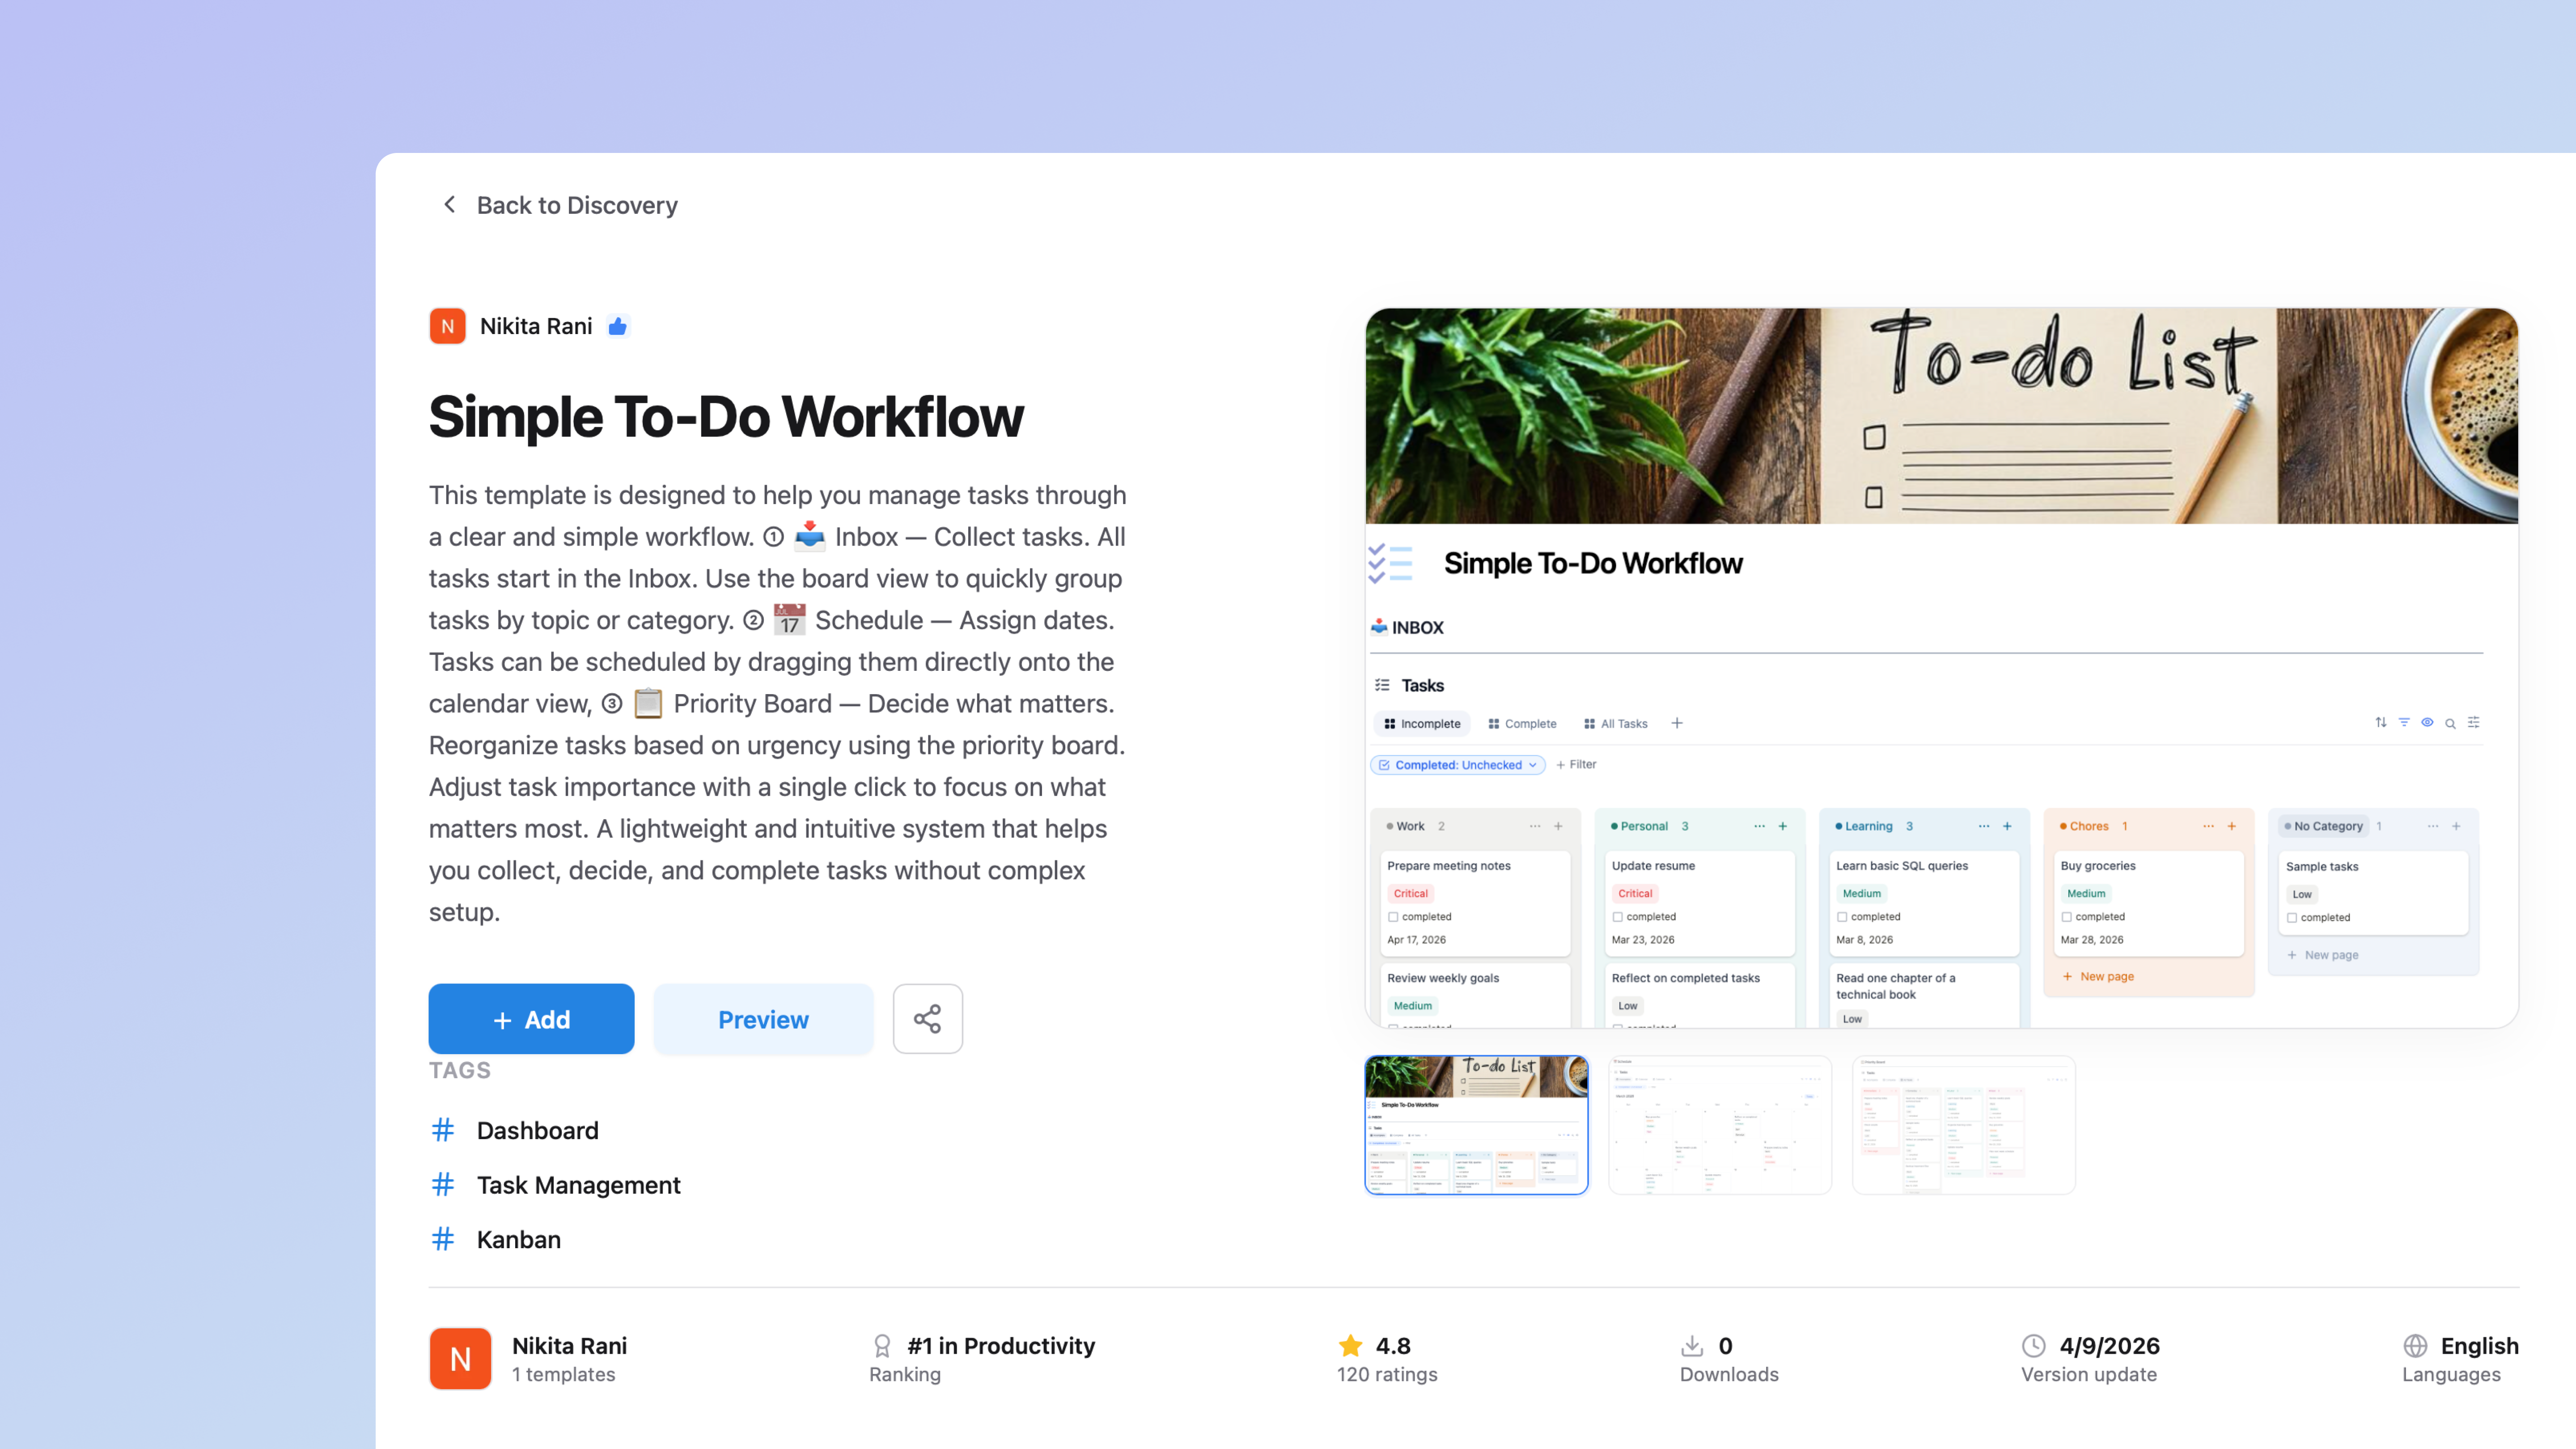Screen dimensions: 2576x1449
Task: Check completed box on Update resume card
Action: point(1617,917)
